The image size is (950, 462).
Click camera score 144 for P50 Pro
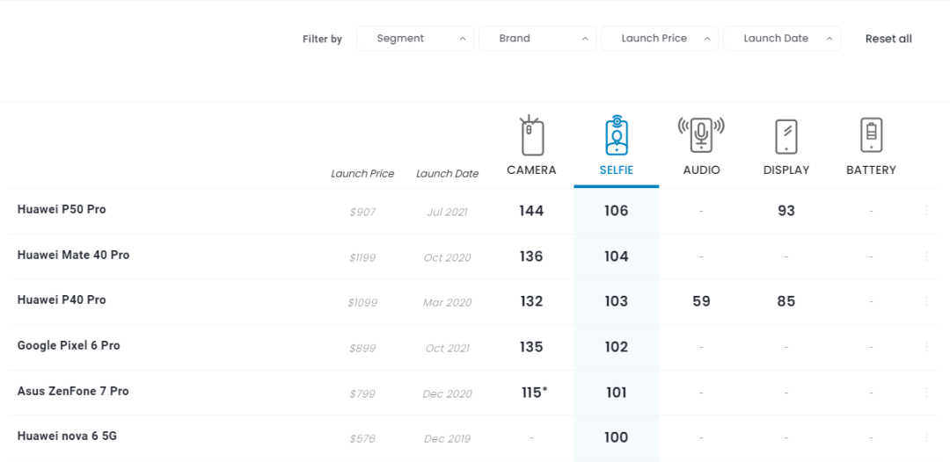coord(531,211)
